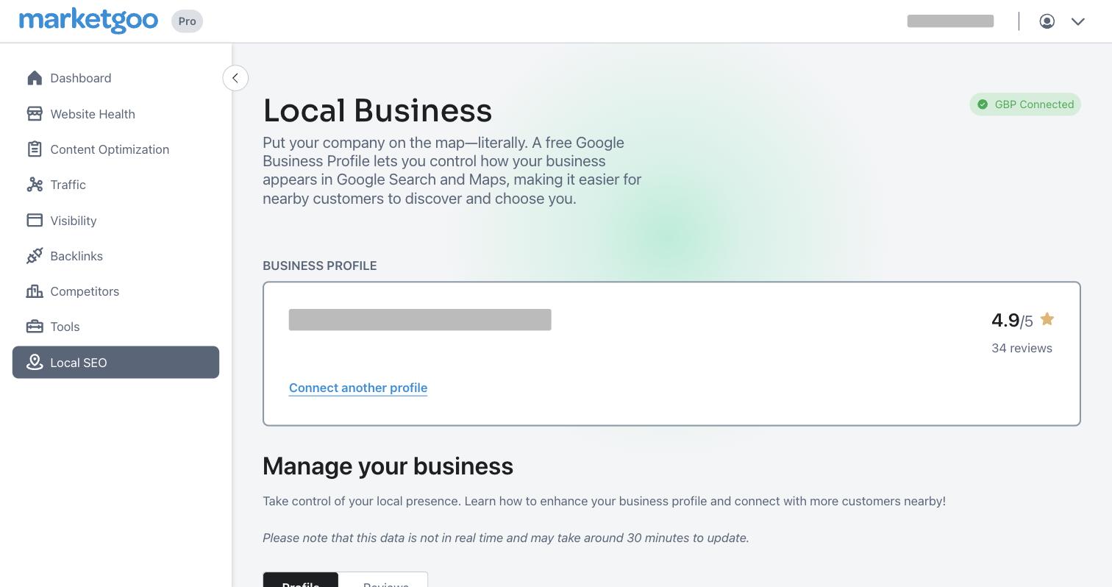The width and height of the screenshot is (1112, 587).
Task: Open the Visibility menu item
Action: [x=115, y=221]
